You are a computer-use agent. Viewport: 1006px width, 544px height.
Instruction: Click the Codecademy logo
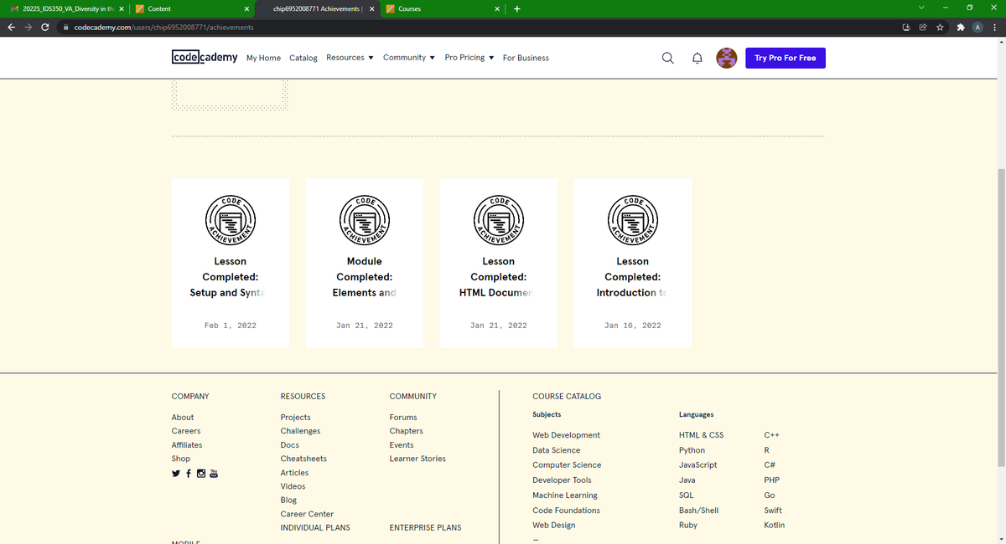click(x=204, y=58)
